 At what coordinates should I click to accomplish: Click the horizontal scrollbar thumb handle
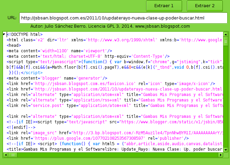13,155
